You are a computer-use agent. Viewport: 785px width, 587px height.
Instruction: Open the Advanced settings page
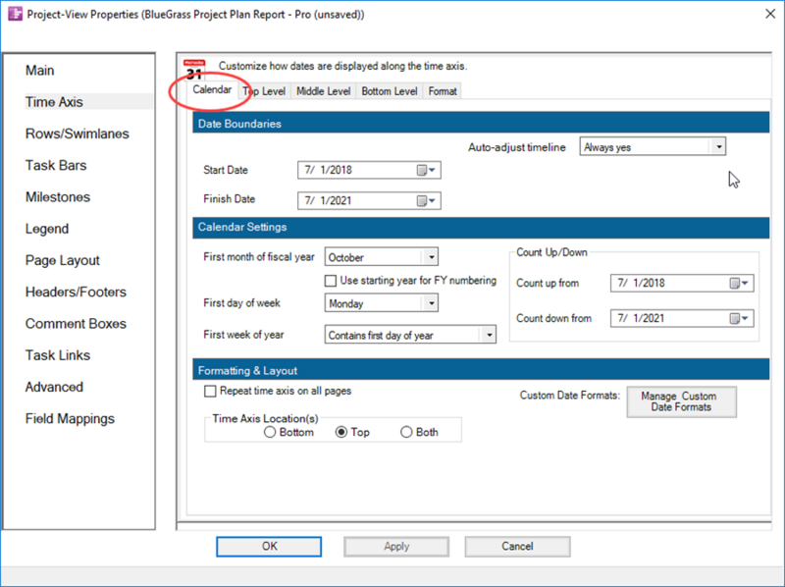pyautogui.click(x=55, y=387)
